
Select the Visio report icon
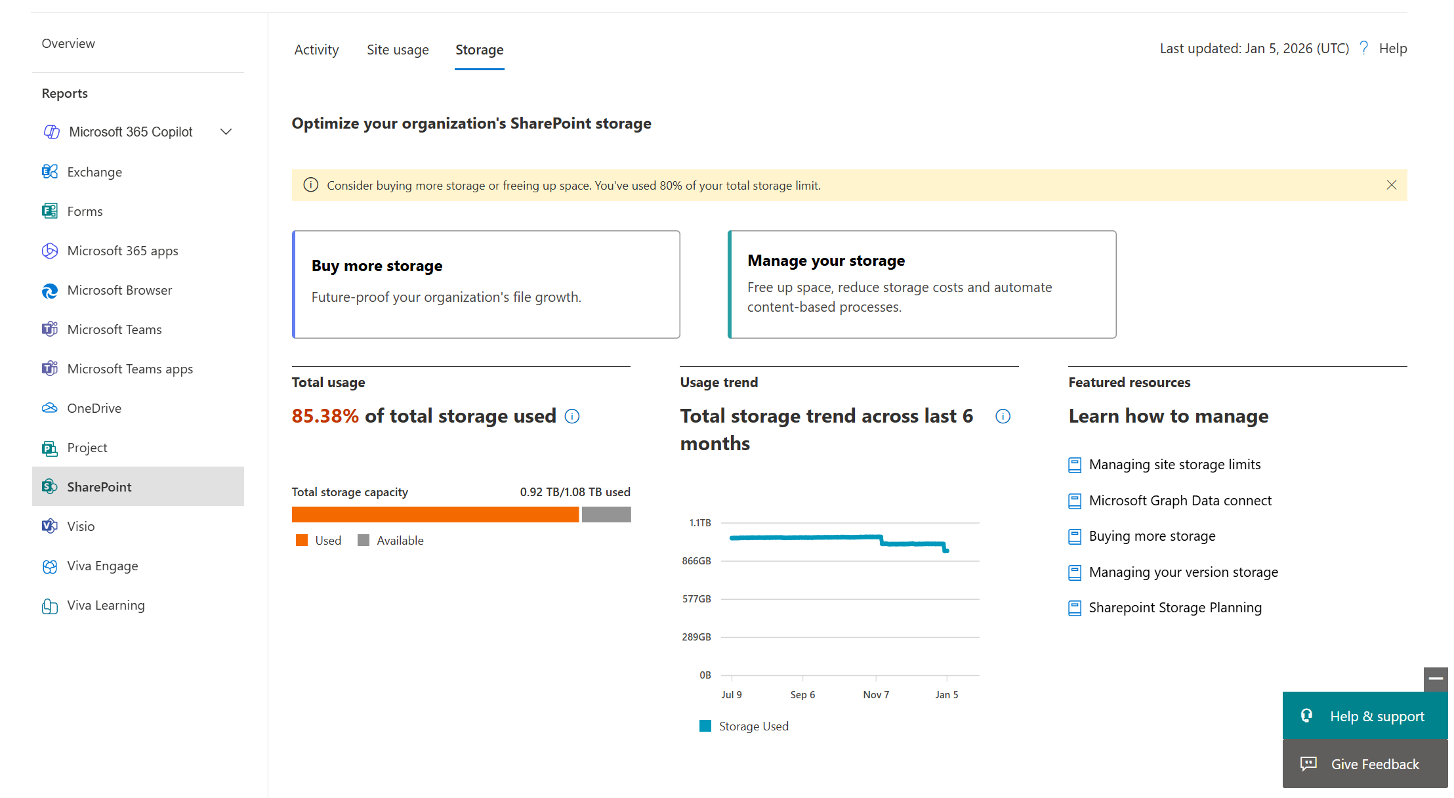click(50, 526)
